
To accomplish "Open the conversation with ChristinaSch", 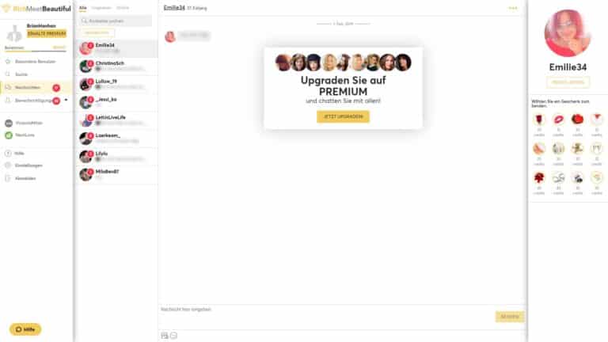I will (116, 66).
